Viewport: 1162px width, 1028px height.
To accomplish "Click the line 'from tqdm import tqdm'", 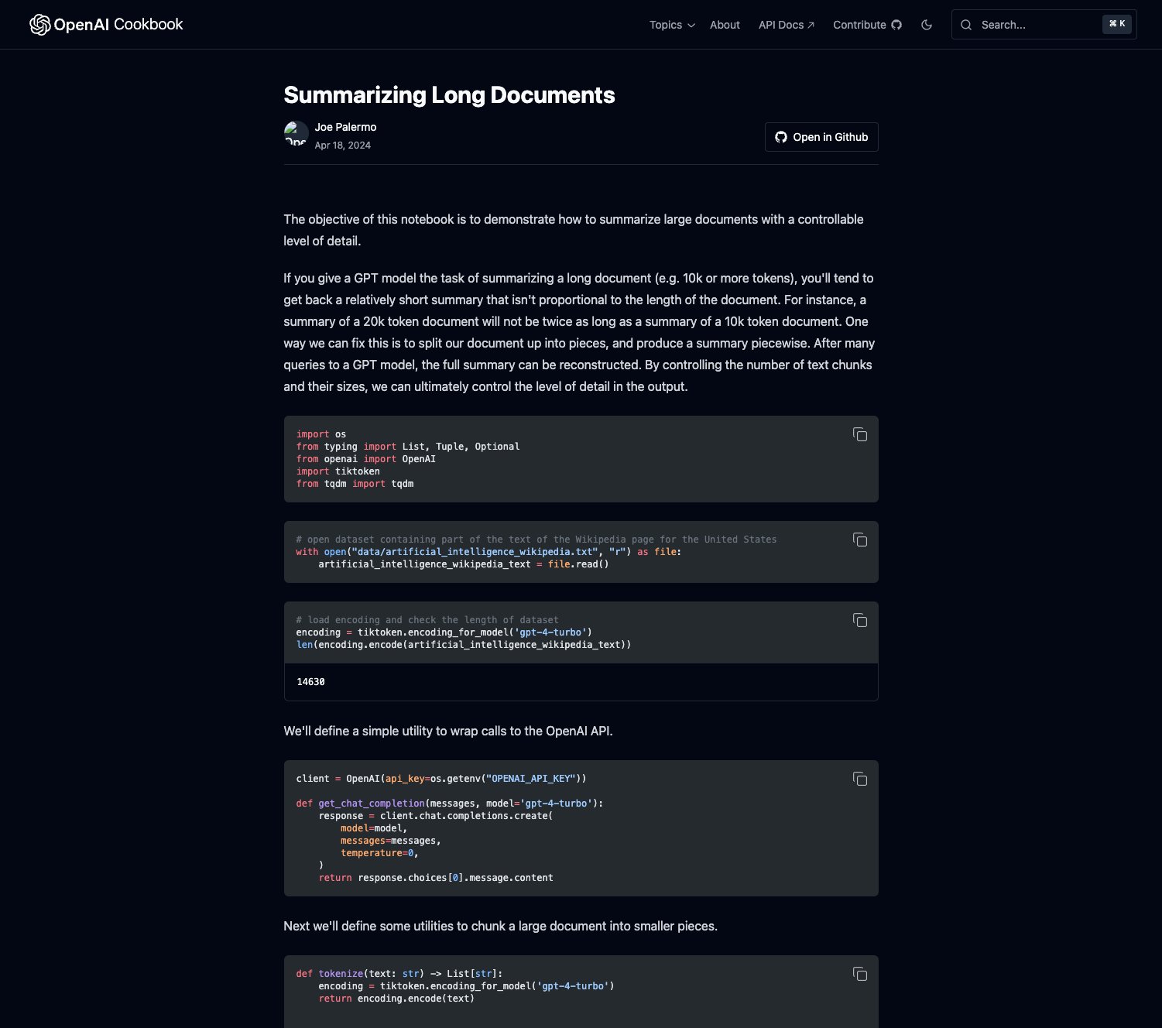I will pos(355,484).
